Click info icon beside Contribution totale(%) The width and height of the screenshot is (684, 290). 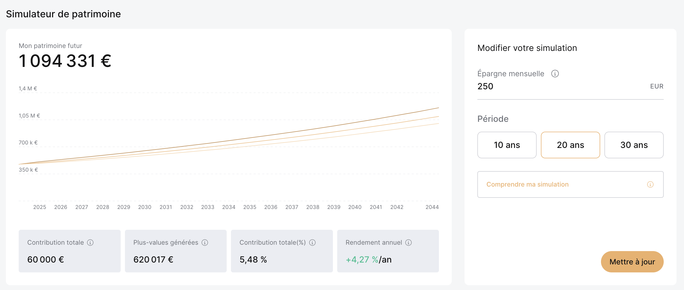[x=312, y=243]
